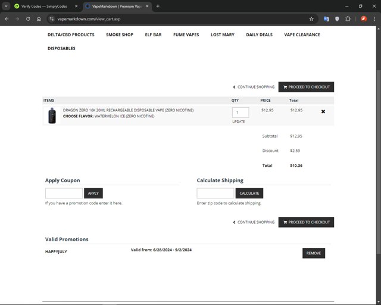Viewport: 381px width, 305px height.
Task: Click the address bar URL
Action: click(89, 19)
